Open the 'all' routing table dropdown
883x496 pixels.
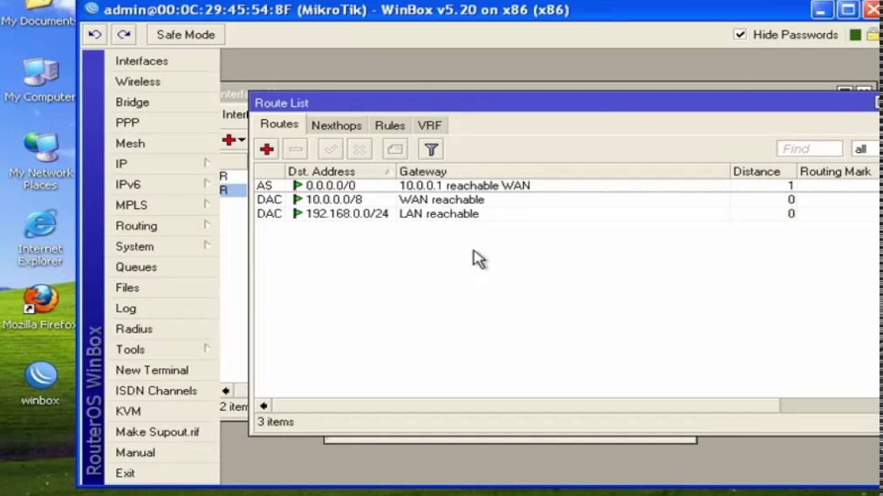tap(866, 149)
